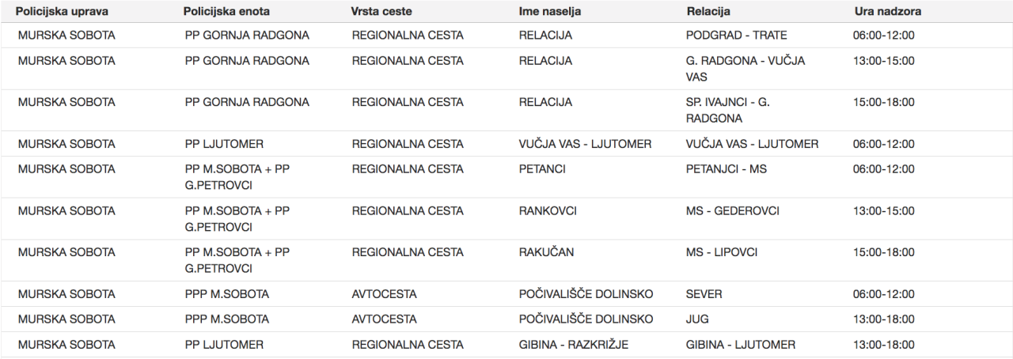Select the PETANJCI - MS relation cell
This screenshot has height=359, width=1013.
726,169
